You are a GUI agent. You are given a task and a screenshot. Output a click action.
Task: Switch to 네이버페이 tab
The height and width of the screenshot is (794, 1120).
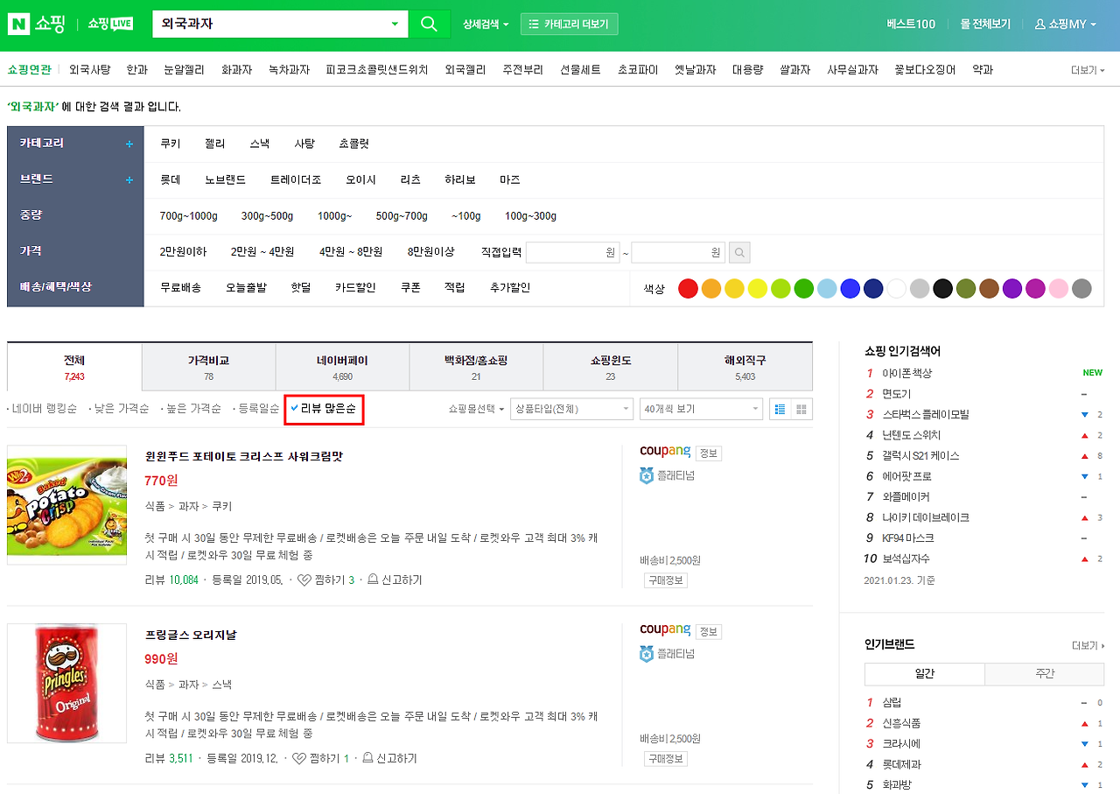coord(342,367)
